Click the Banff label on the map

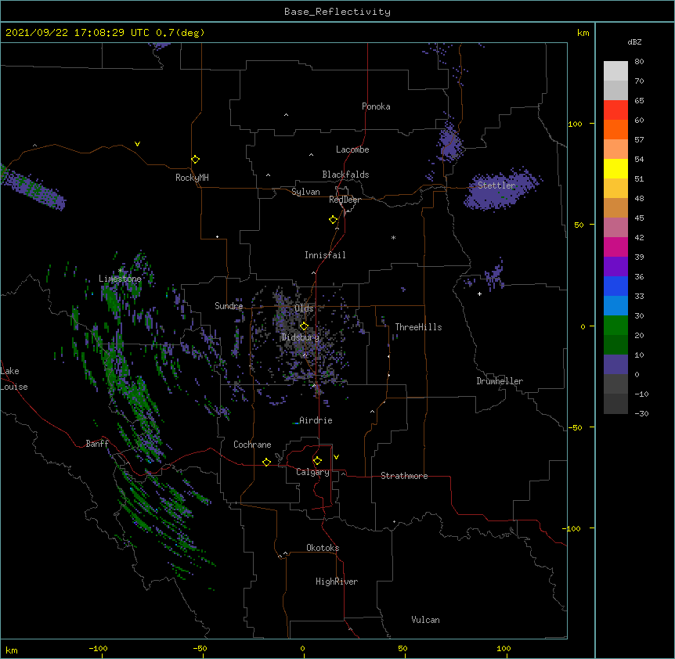(97, 444)
